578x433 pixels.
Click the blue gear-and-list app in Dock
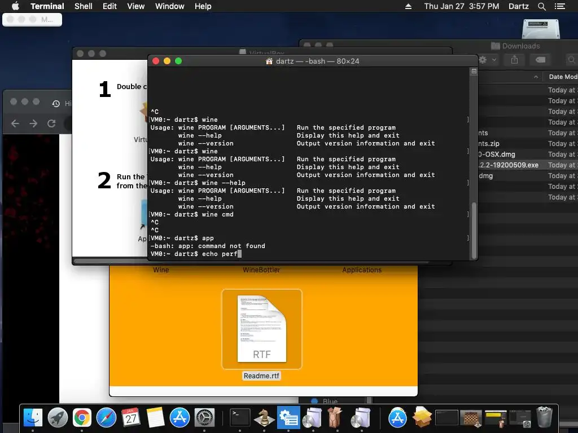[288, 418]
